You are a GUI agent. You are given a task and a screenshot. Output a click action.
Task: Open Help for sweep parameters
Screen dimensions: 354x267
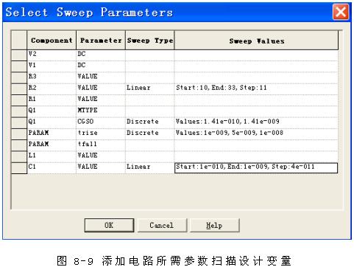click(x=214, y=225)
